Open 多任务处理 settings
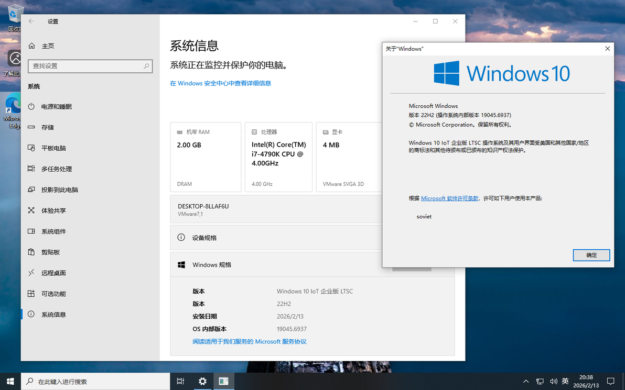Screen dimensions: 625x390 90,169
